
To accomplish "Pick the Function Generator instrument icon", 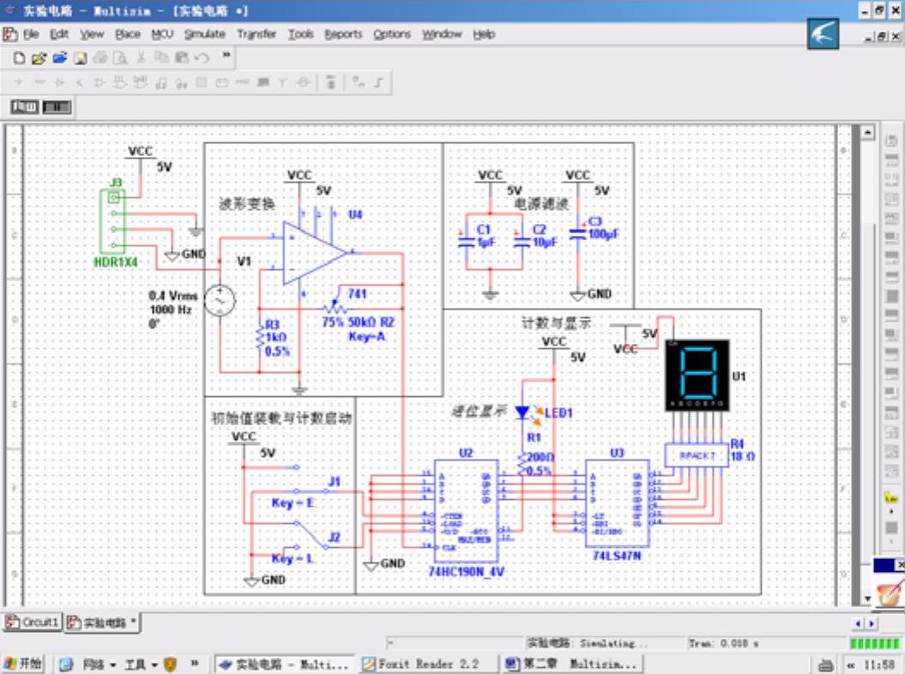I will click(891, 160).
